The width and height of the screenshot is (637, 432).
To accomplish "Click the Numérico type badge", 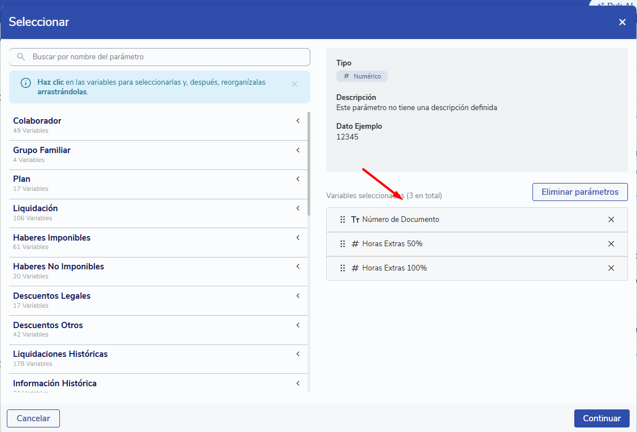I will click(362, 76).
